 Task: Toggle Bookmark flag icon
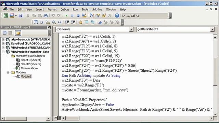(100, 22)
